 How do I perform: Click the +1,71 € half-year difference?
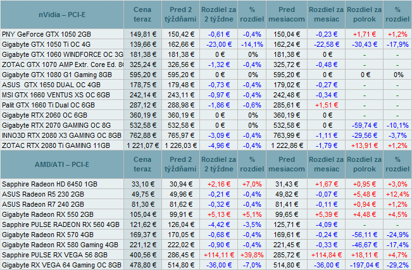(x=365, y=34)
